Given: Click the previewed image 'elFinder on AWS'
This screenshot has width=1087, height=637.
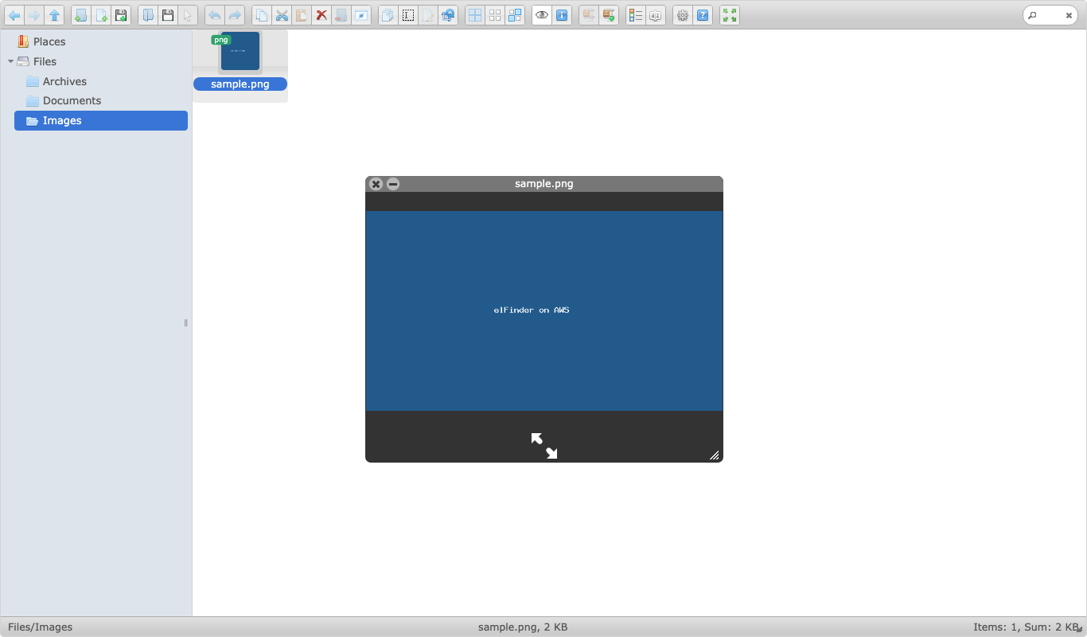Looking at the screenshot, I should point(544,311).
